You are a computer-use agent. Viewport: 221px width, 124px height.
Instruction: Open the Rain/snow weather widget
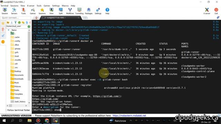click(118, 121)
